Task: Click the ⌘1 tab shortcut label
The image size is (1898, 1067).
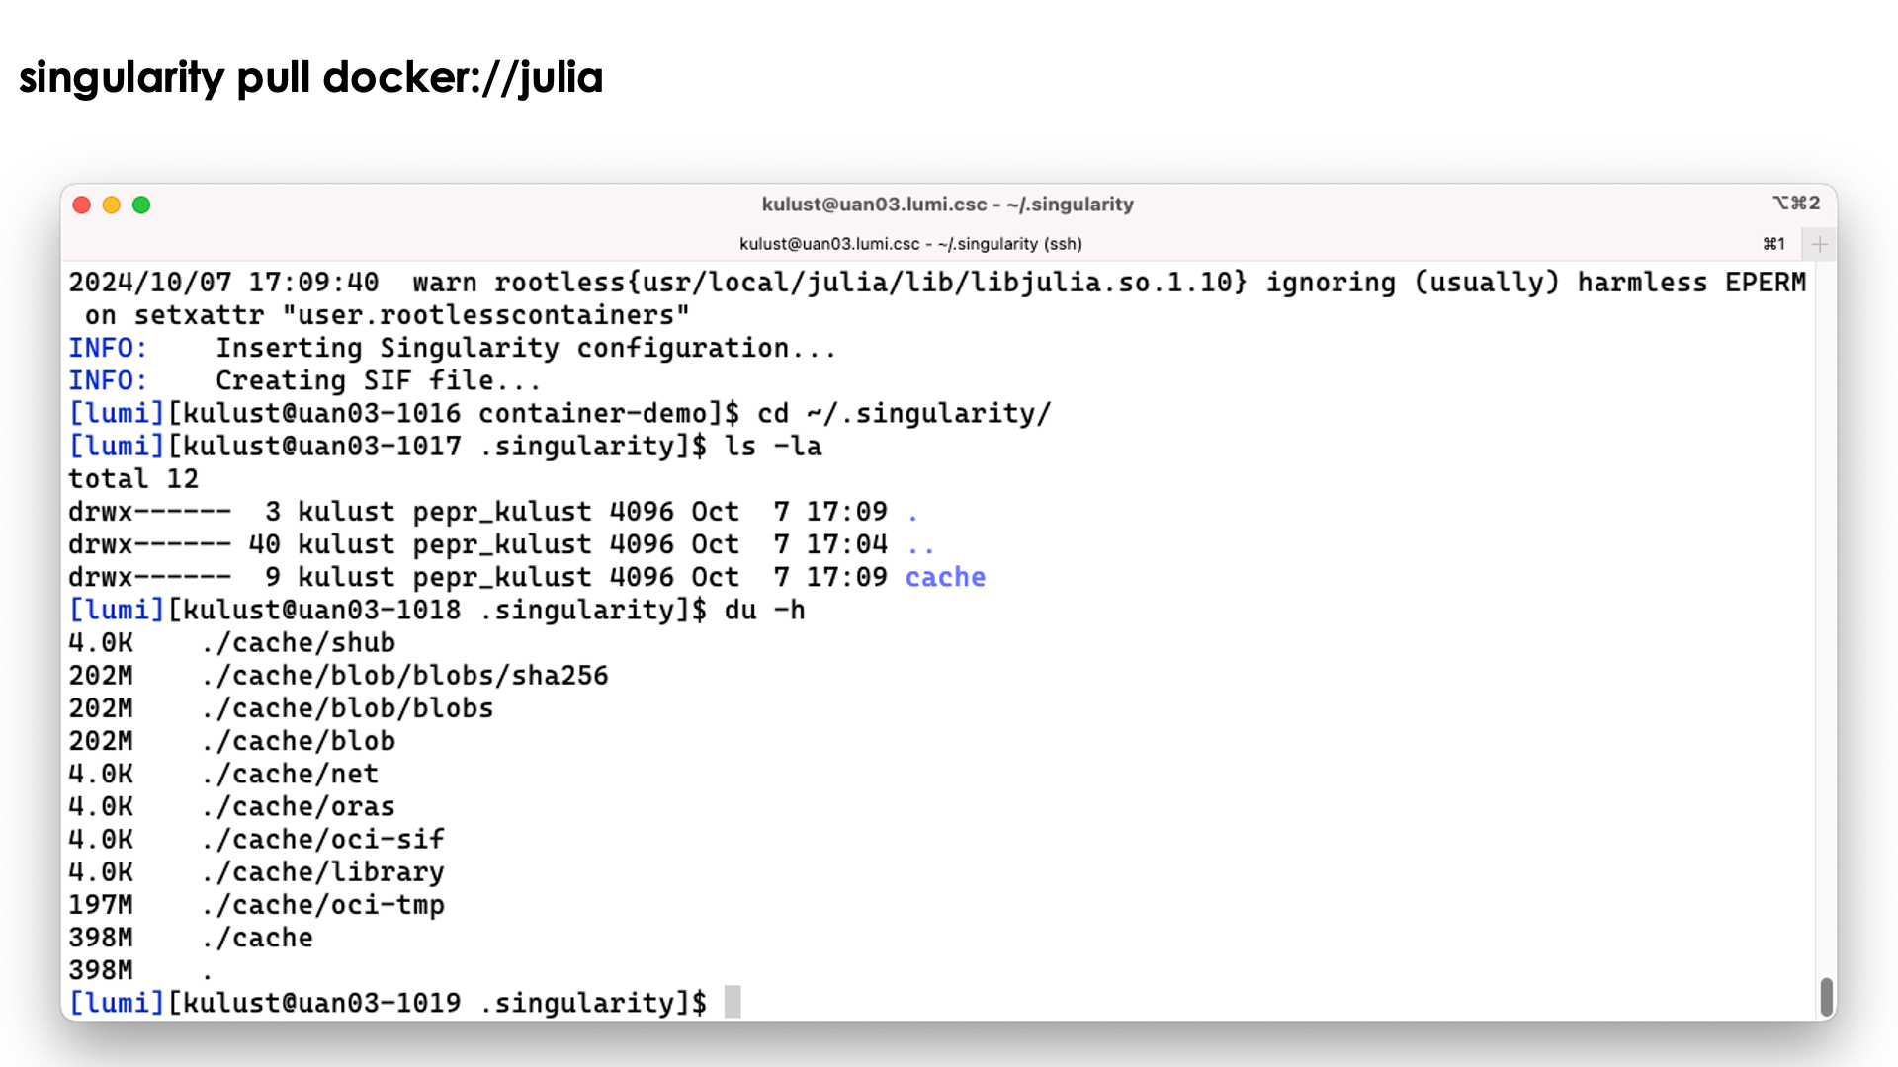Action: 1773,244
